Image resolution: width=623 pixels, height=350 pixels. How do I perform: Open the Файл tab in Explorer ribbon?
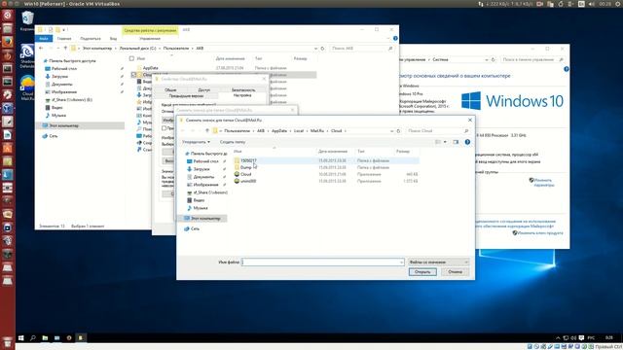[x=44, y=39]
